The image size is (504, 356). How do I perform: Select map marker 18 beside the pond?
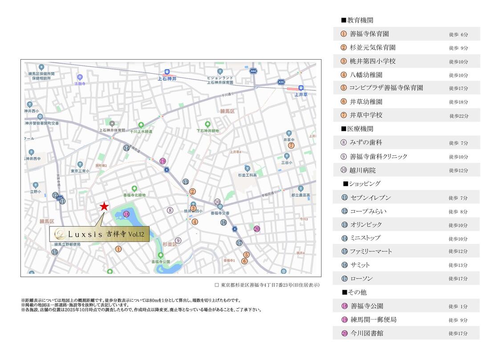126,214
